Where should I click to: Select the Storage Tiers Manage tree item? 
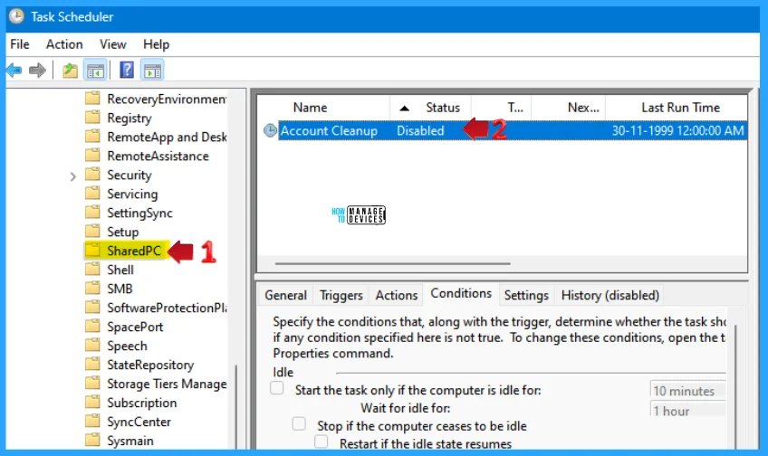click(167, 385)
